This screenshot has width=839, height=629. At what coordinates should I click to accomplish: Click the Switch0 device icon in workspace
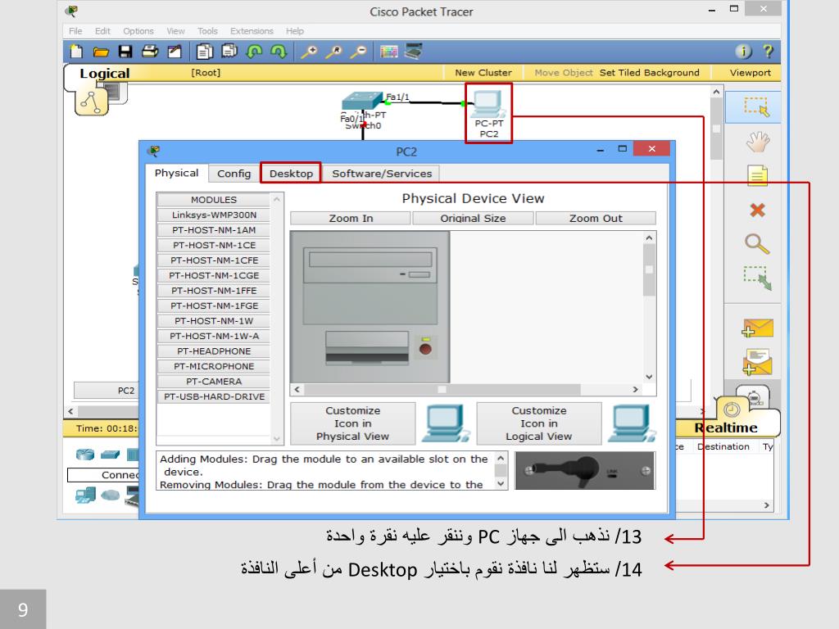363,101
